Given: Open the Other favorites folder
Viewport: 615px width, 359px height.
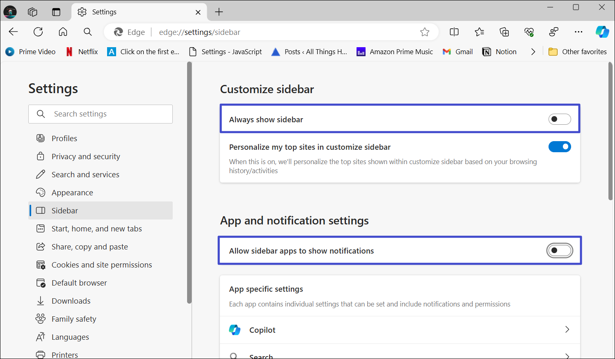Looking at the screenshot, I should point(578,52).
